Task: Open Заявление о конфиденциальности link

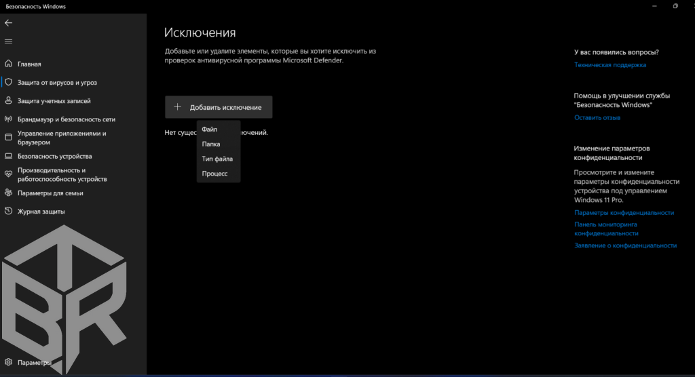Action: (x=625, y=245)
